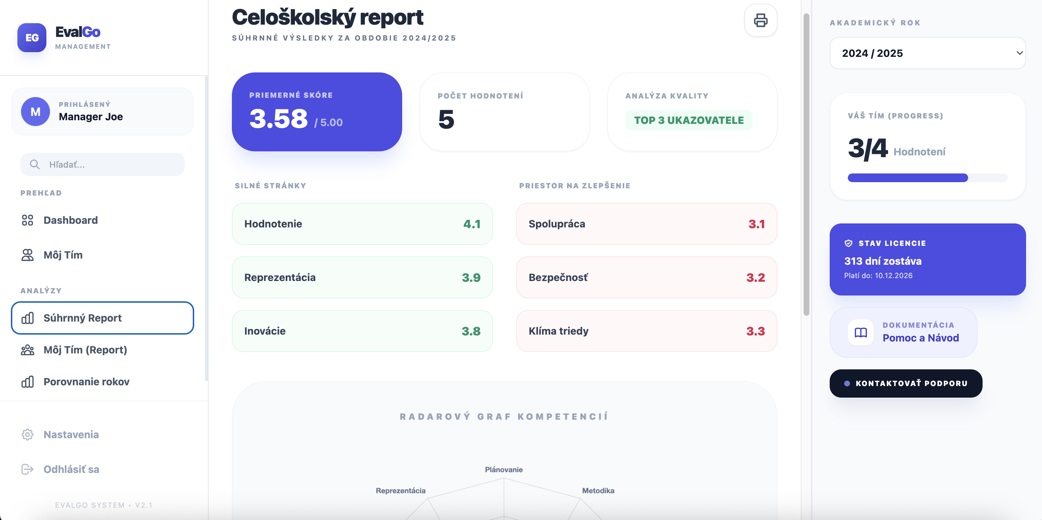1042x520 pixels.
Task: Open the 2024 / 2025 academic year dropdown
Action: (x=927, y=53)
